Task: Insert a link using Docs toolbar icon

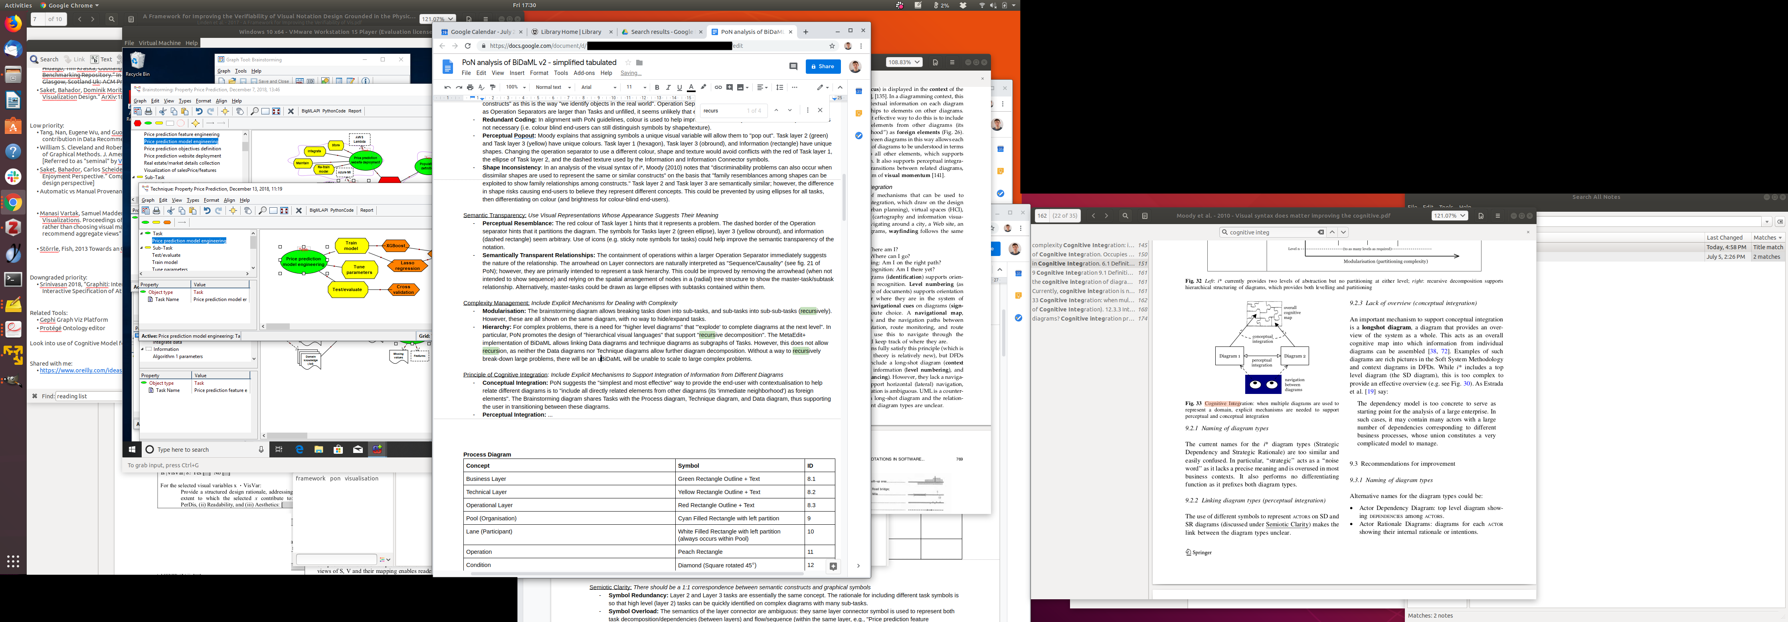Action: 718,87
